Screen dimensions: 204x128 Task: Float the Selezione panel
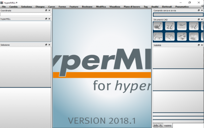pyautogui.click(x=46, y=45)
